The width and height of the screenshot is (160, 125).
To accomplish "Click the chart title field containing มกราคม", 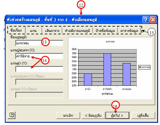I will (x=39, y=43).
